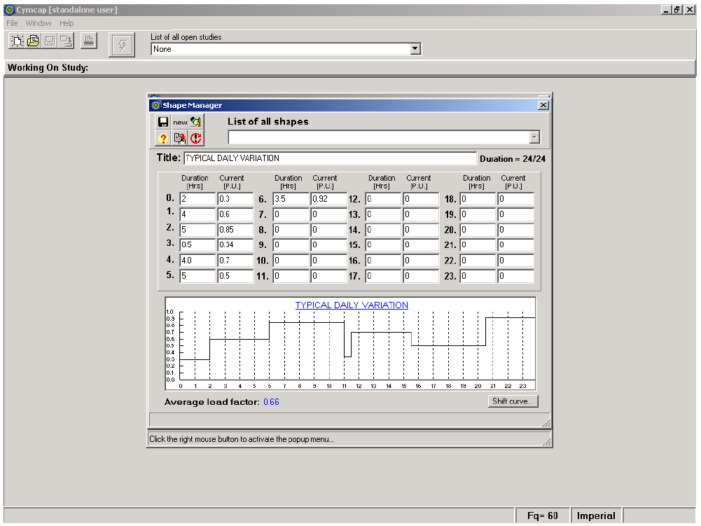This screenshot has width=701, height=526.
Task: Click row 5 Current field with 0.5
Action: (x=235, y=276)
